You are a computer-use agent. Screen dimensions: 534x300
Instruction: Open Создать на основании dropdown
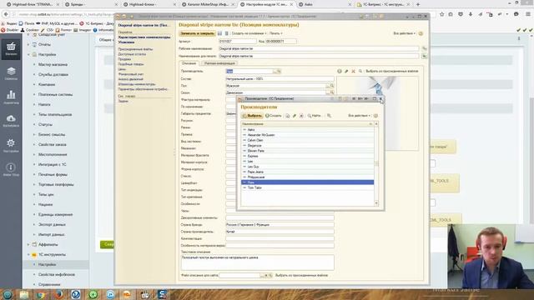pos(249,33)
